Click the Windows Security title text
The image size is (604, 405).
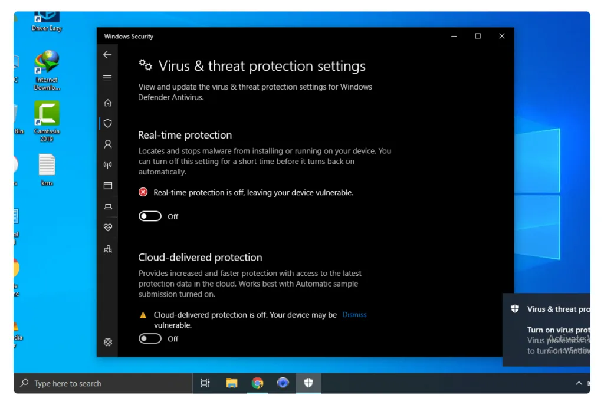tap(129, 37)
